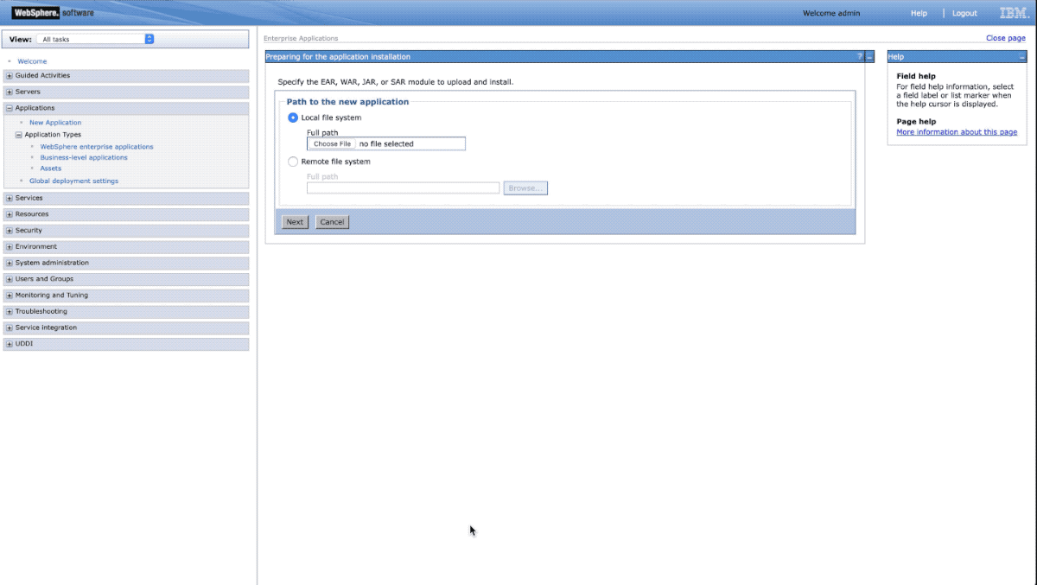Select the Remote file system option

[x=293, y=161]
